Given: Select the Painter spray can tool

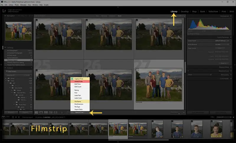Looking at the screenshot, I should pos(62,112).
